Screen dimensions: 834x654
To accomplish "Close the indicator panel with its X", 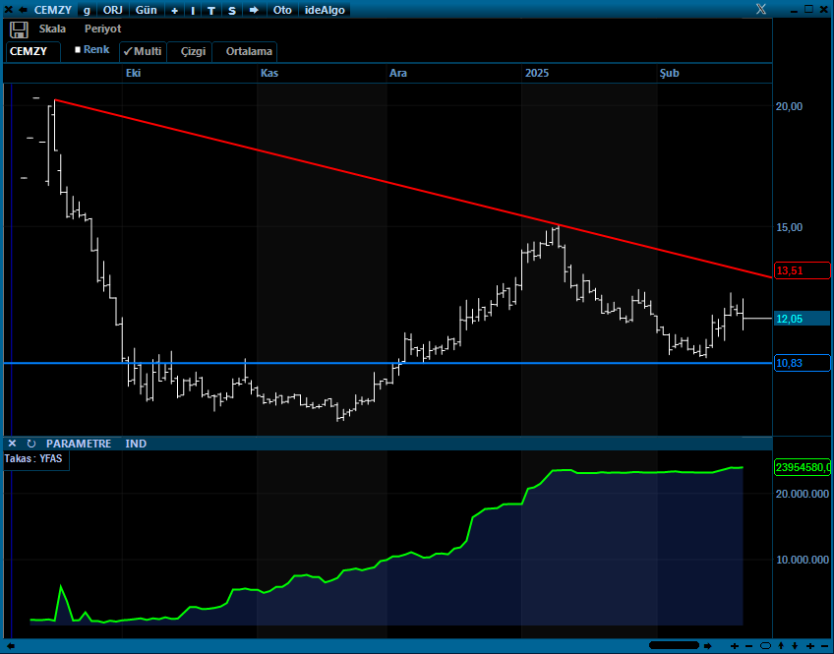I will coord(12,444).
